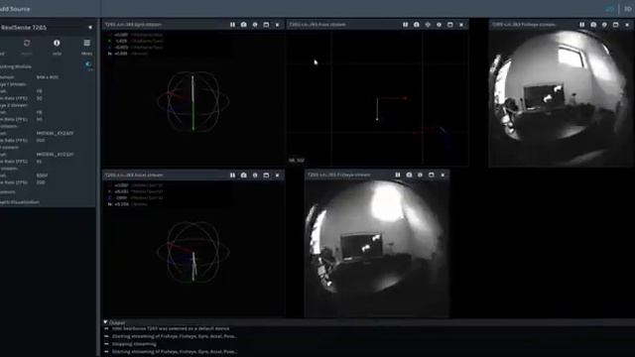
Task: Show info for the top-right Fisheye stream
Action: point(604,25)
